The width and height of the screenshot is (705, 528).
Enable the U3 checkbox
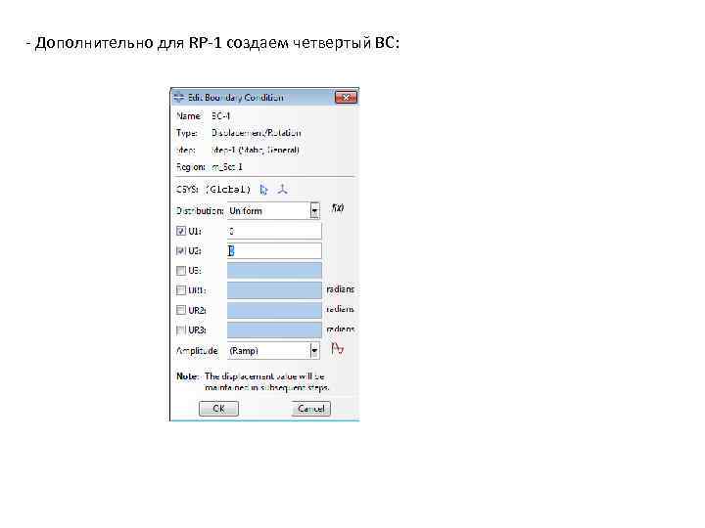click(x=181, y=271)
